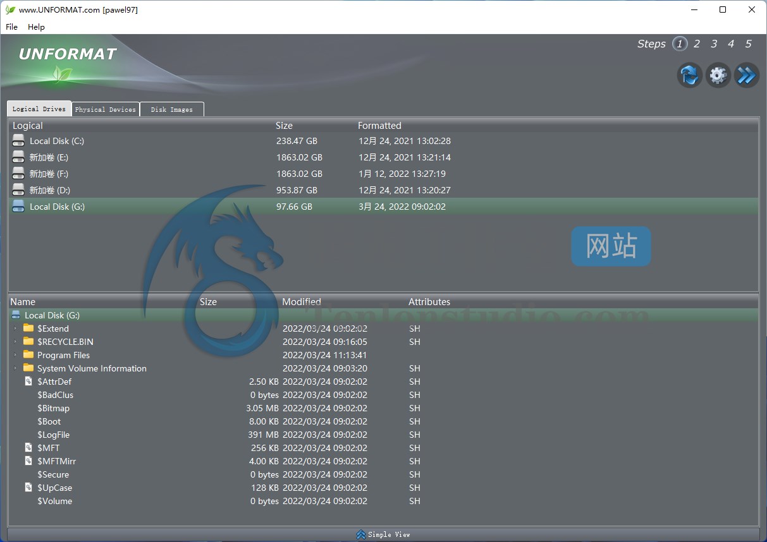Click the Simple View button

383,534
